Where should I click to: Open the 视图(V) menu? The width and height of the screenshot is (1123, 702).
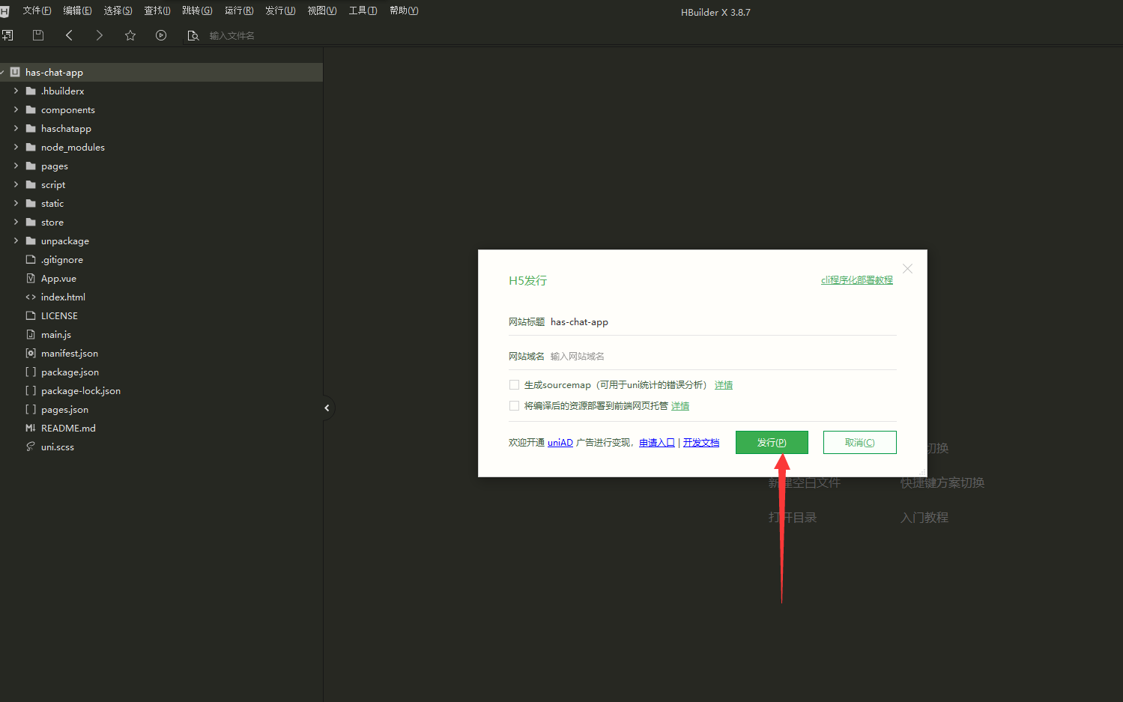pyautogui.click(x=322, y=10)
